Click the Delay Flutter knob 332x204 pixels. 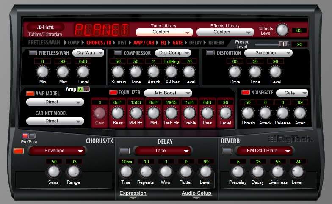[185, 172]
